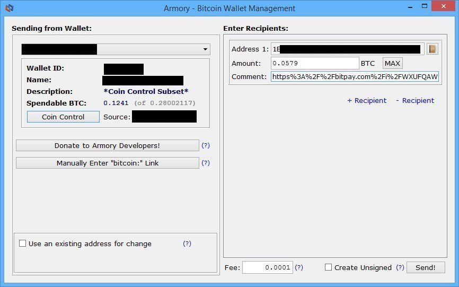The height and width of the screenshot is (287, 459).
Task: Open help for Manually Enter bitcoin Link
Action: 206,163
